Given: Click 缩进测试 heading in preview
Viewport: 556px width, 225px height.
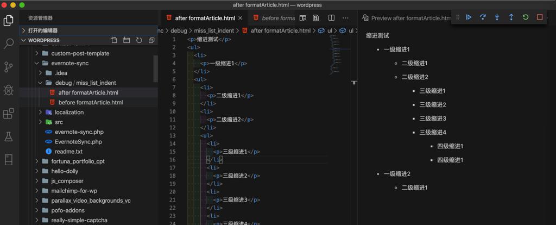Looking at the screenshot, I should [378, 36].
